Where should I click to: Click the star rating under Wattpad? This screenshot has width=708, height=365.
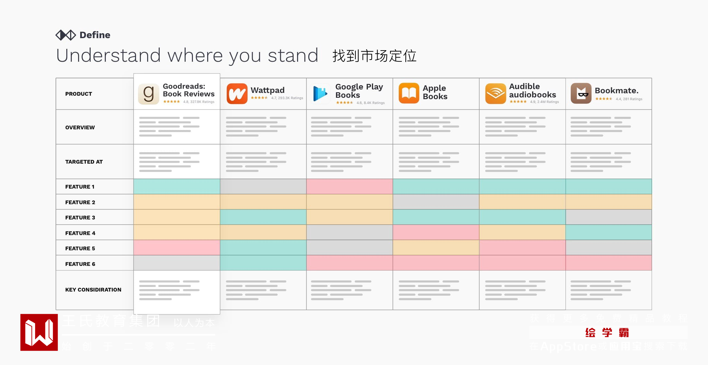[259, 98]
